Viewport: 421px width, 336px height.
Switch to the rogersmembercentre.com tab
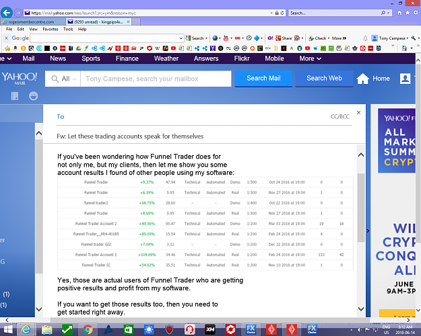point(33,22)
